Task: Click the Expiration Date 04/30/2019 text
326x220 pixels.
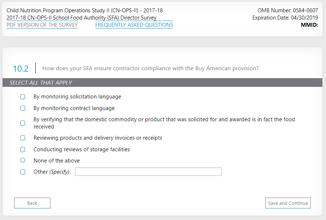Action: point(285,18)
